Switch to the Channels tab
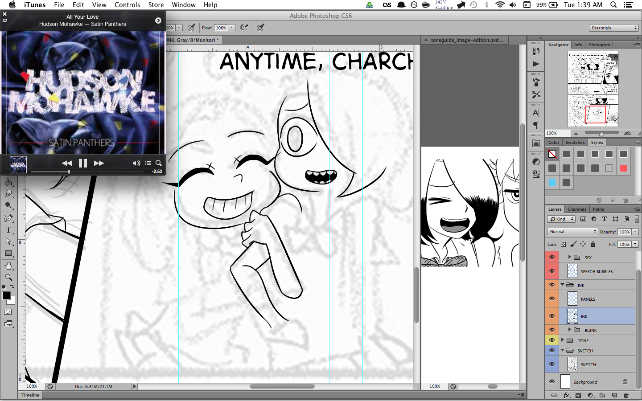642x401 pixels. tap(577, 209)
